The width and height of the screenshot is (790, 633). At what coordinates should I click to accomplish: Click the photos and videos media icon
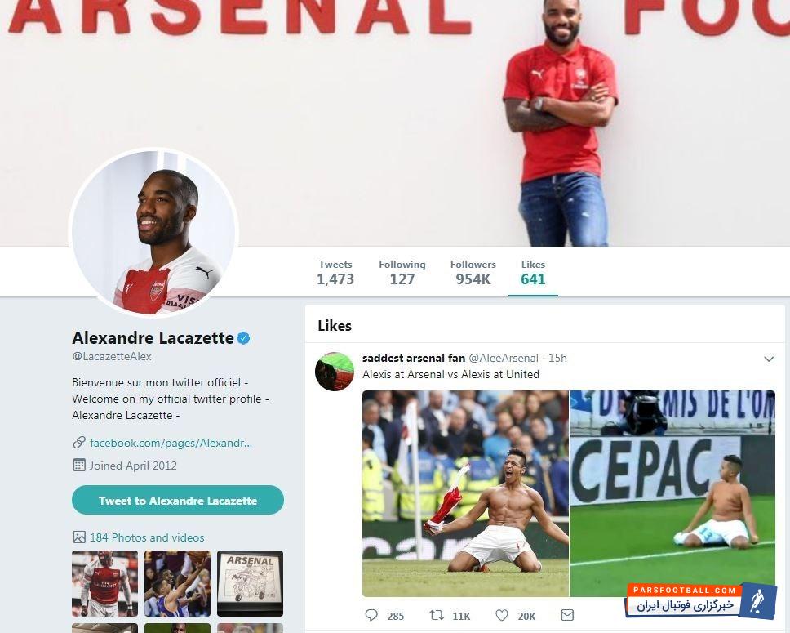tap(79, 537)
